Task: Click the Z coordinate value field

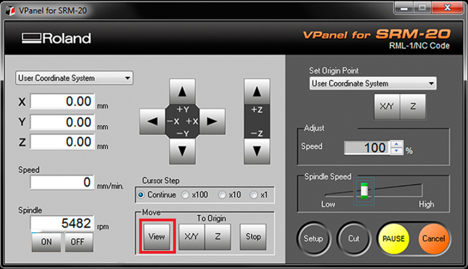Action: (62, 142)
